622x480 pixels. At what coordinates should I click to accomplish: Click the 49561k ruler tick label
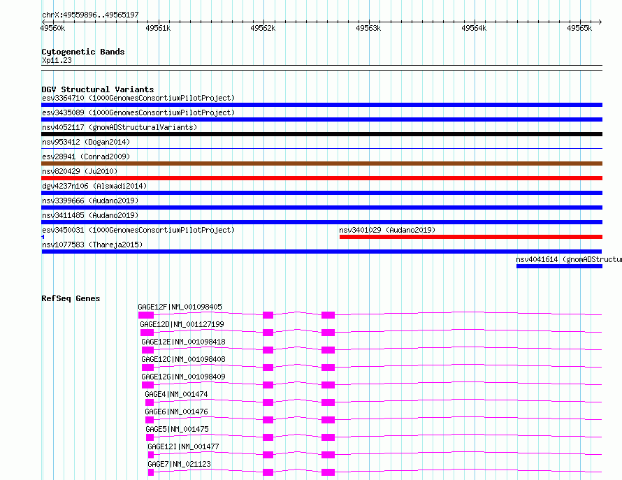[158, 28]
